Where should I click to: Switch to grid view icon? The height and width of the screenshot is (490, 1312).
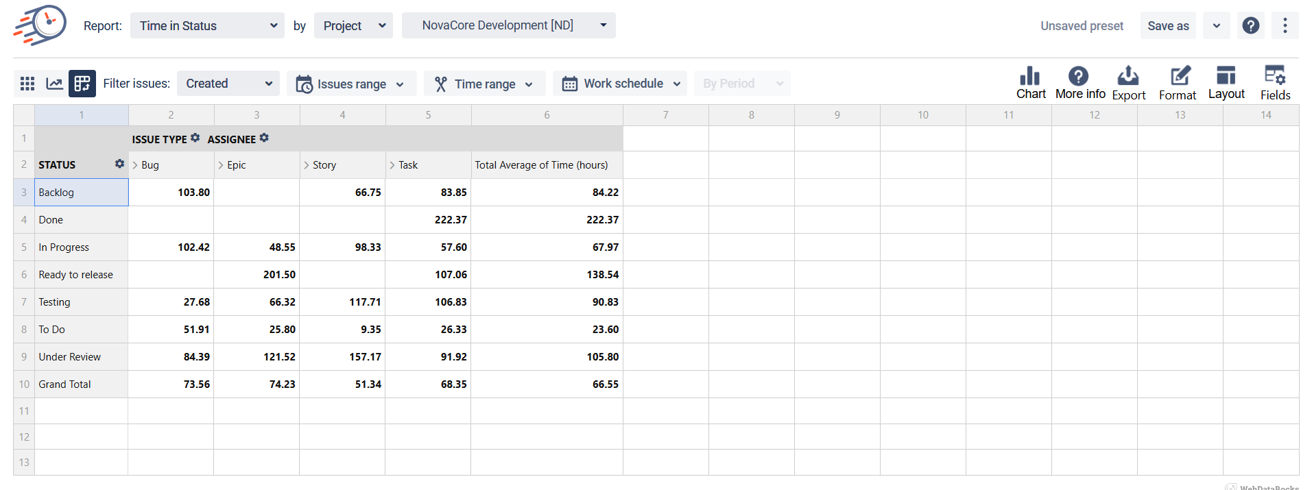point(27,84)
